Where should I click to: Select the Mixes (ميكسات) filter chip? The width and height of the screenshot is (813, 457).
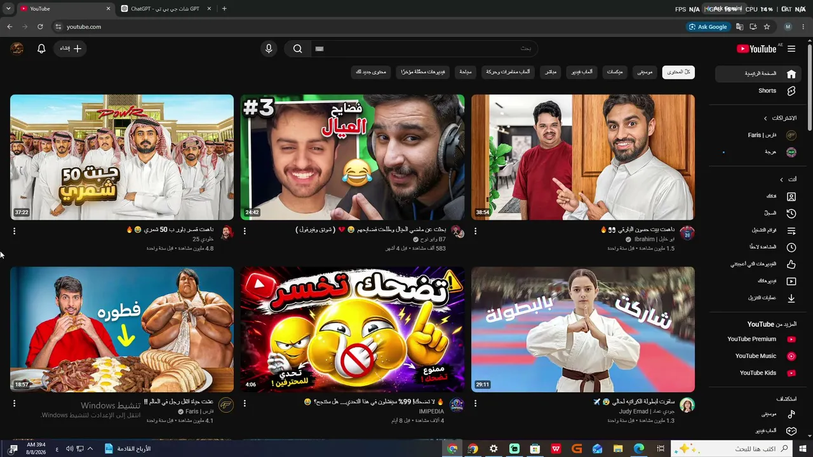[x=614, y=72]
